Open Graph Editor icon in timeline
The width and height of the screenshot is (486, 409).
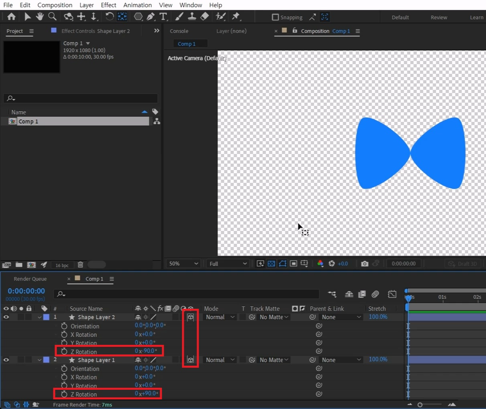[x=392, y=294]
